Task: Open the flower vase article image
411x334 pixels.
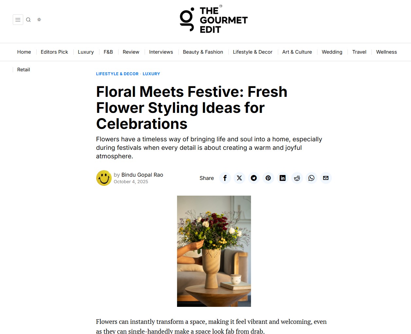Action: click(x=214, y=251)
